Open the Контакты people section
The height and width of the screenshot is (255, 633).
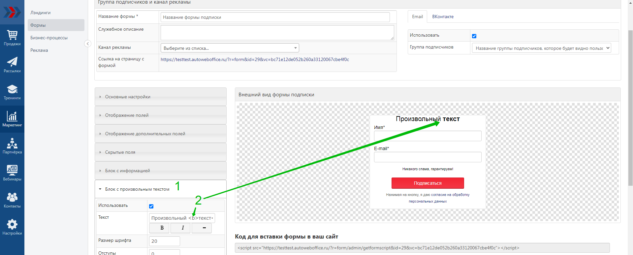coord(12,200)
